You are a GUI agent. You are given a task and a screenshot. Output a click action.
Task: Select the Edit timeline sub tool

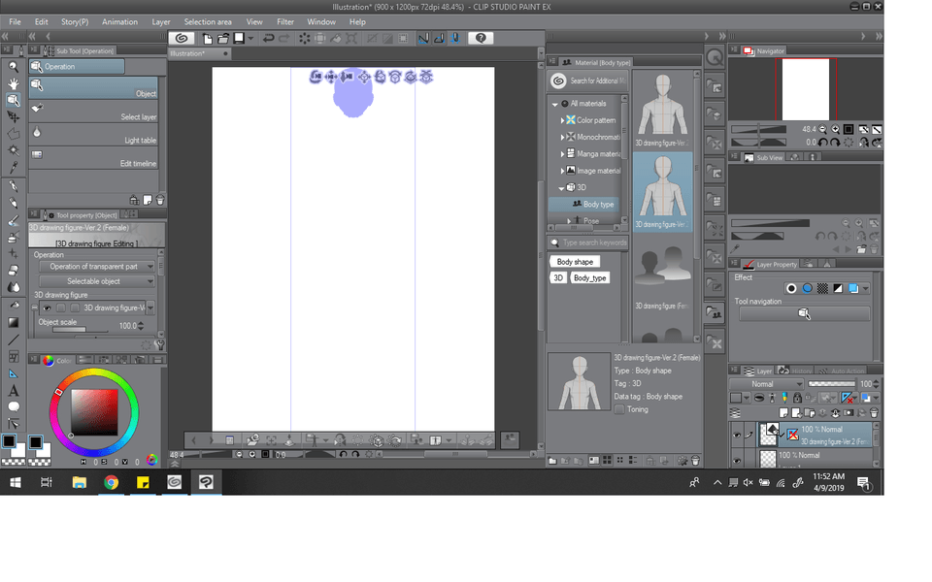coord(93,158)
